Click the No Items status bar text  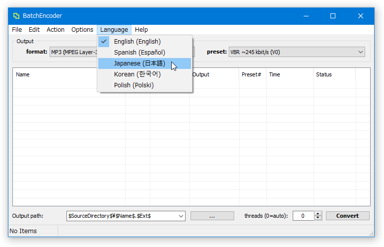[23, 231]
